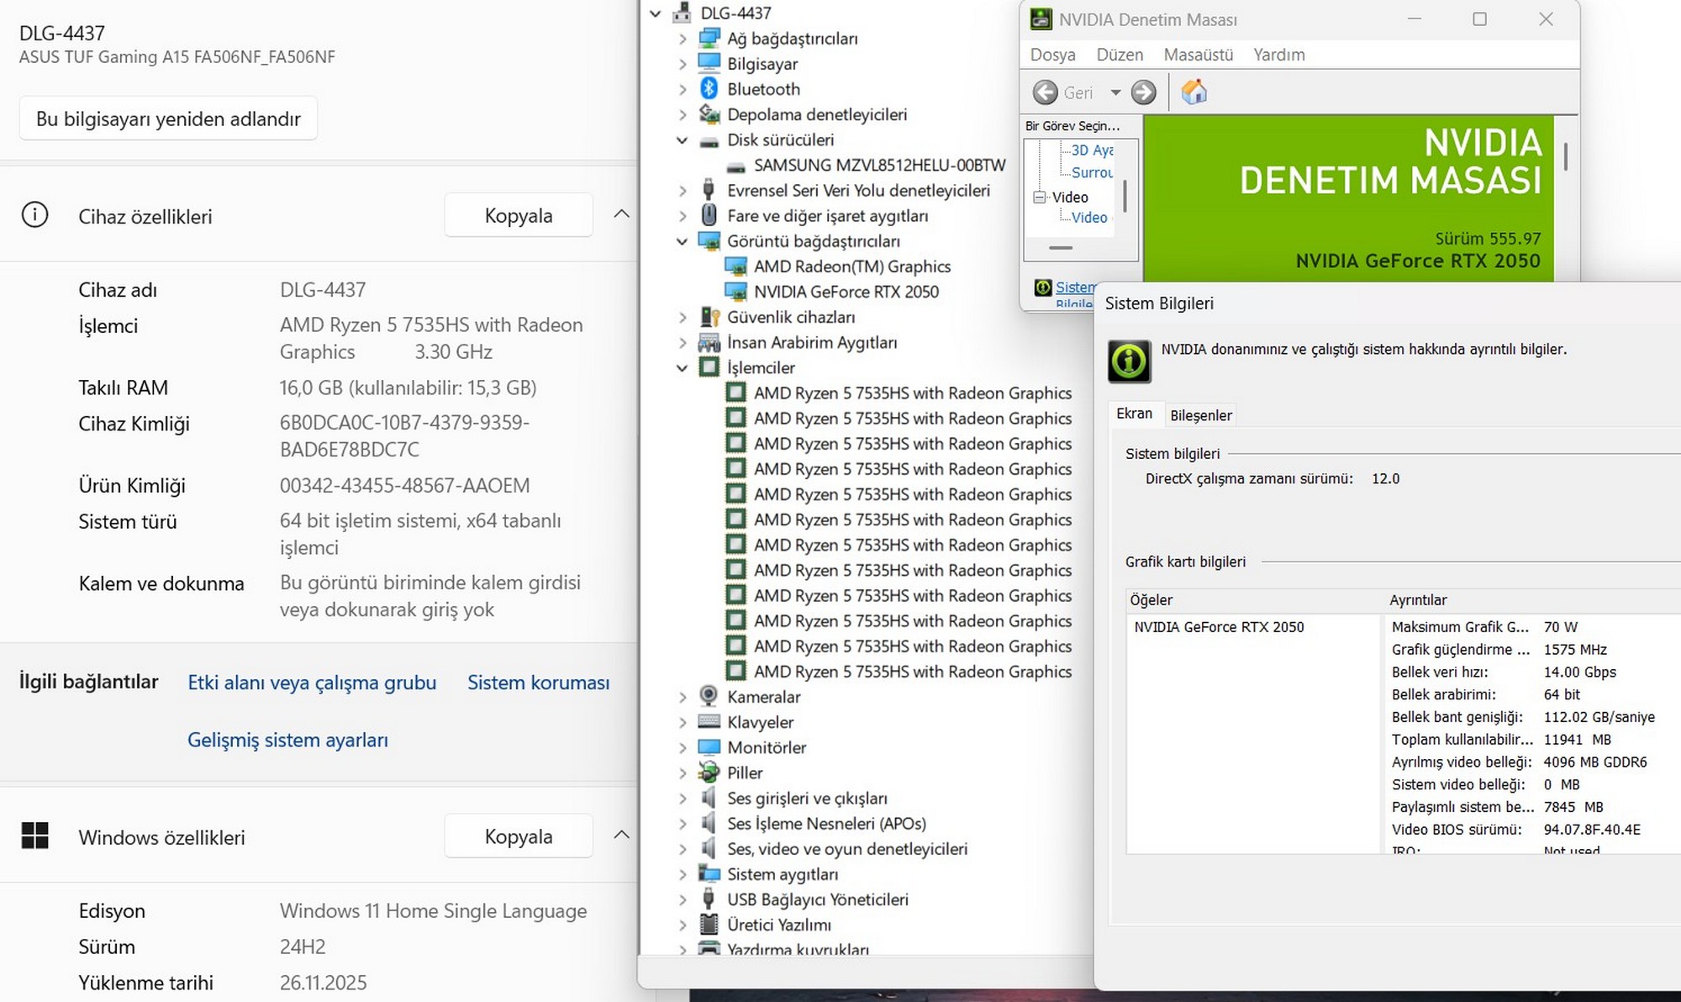Click the NVIDIA Control Panel home icon
This screenshot has height=1002, width=1681.
(1194, 92)
